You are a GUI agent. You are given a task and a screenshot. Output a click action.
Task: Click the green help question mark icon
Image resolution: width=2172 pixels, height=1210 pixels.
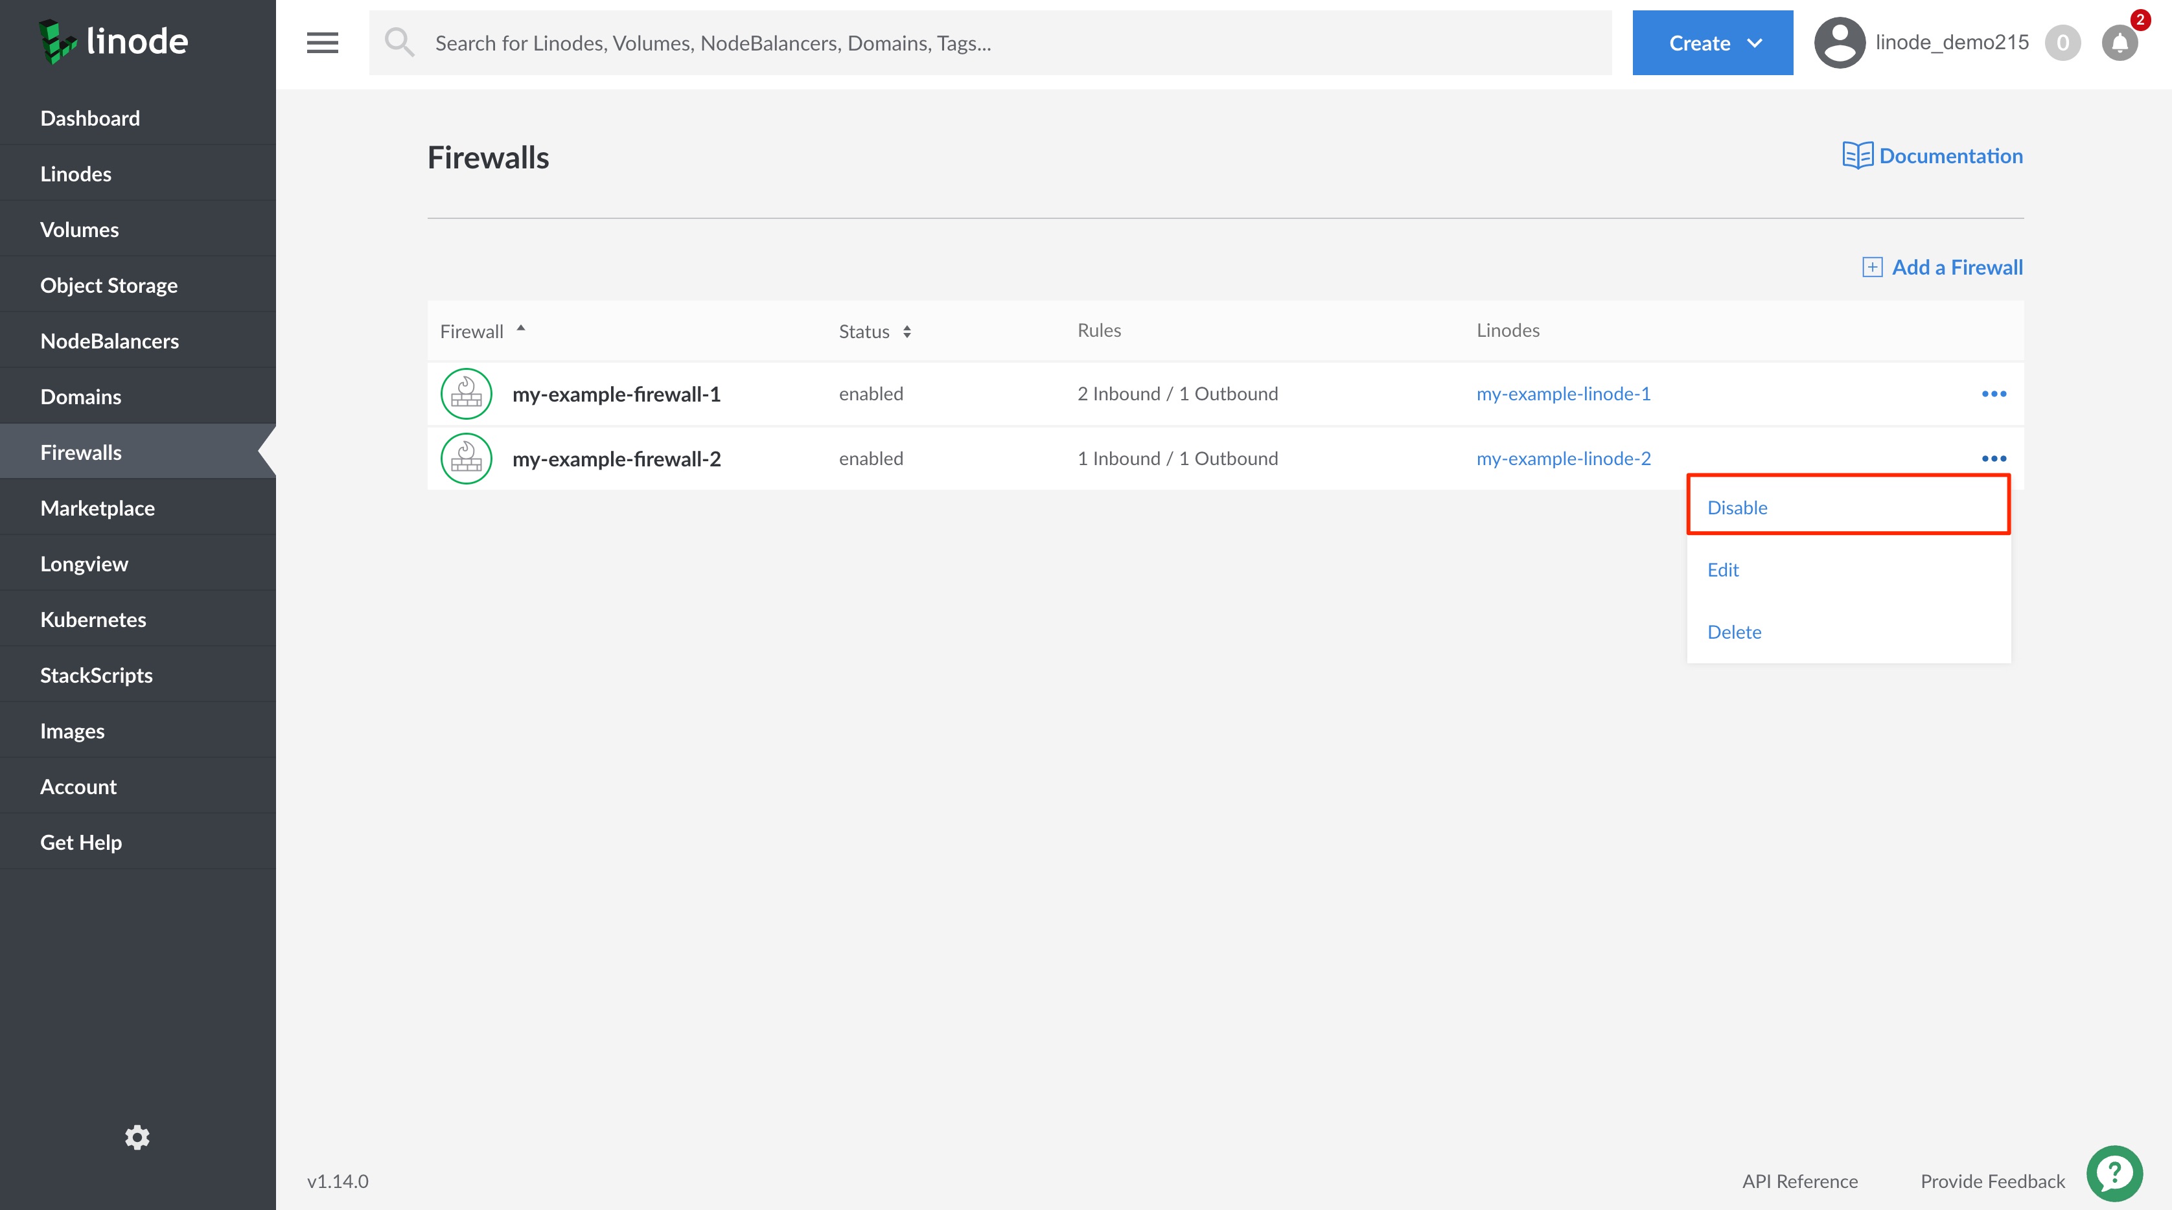(x=2114, y=1173)
